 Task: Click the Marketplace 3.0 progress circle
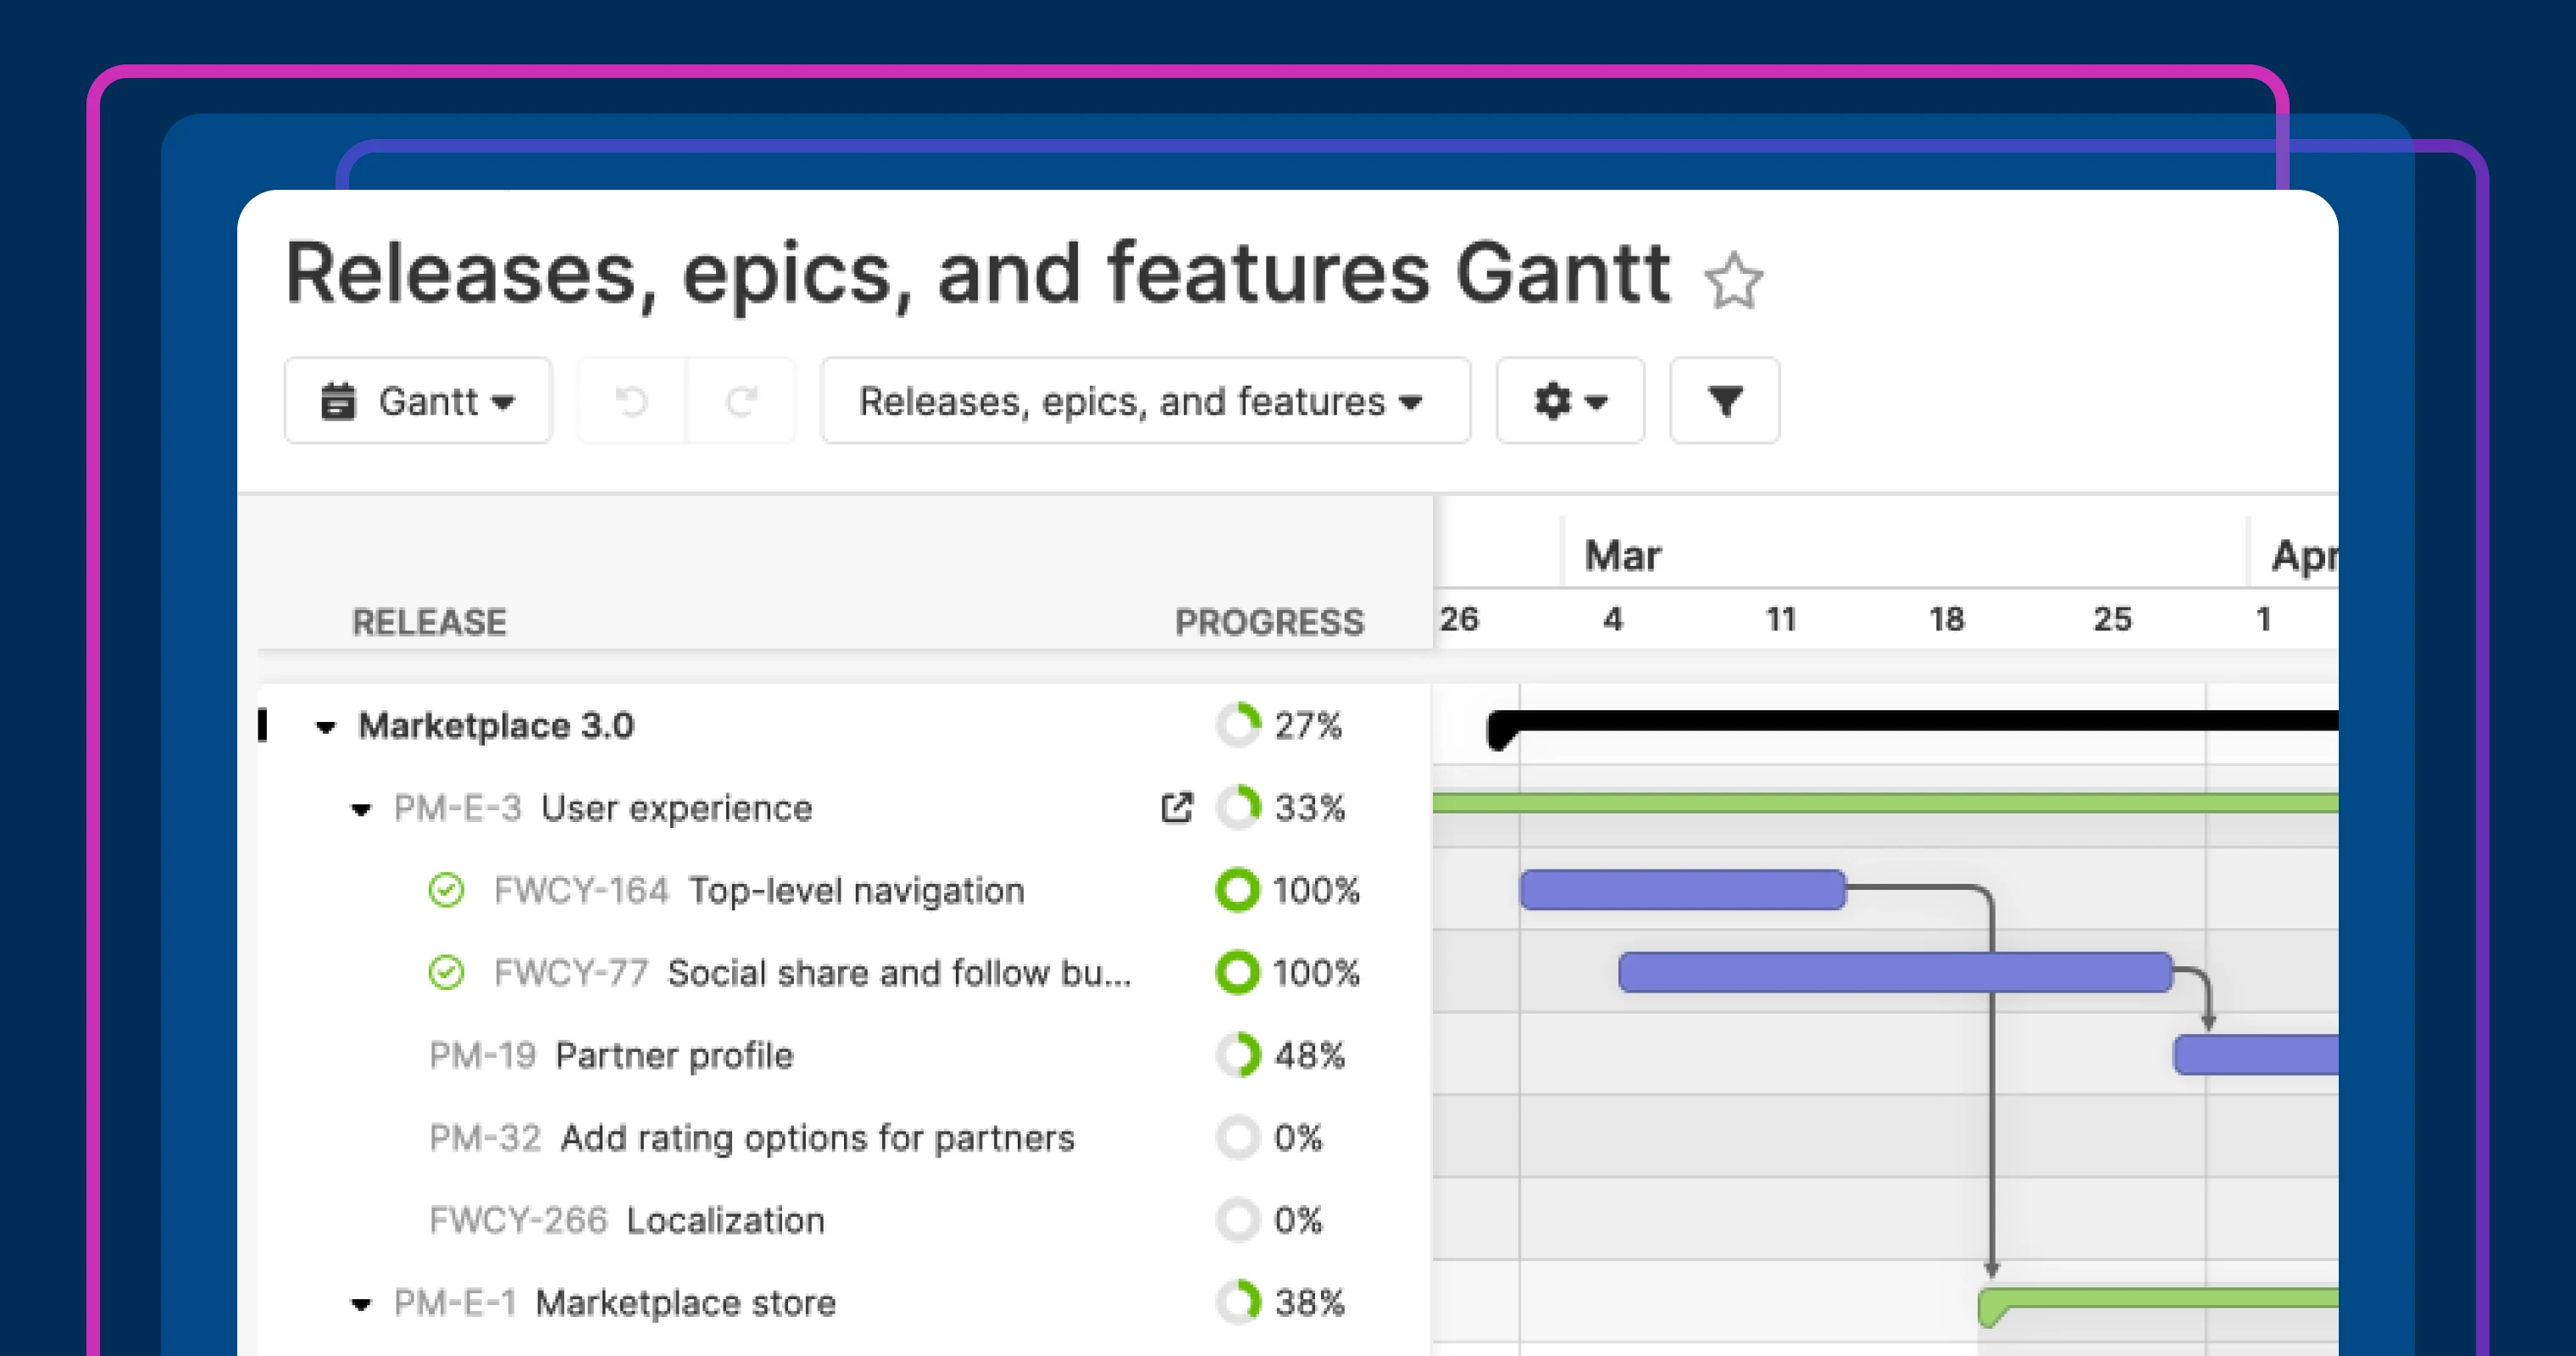click(1238, 725)
